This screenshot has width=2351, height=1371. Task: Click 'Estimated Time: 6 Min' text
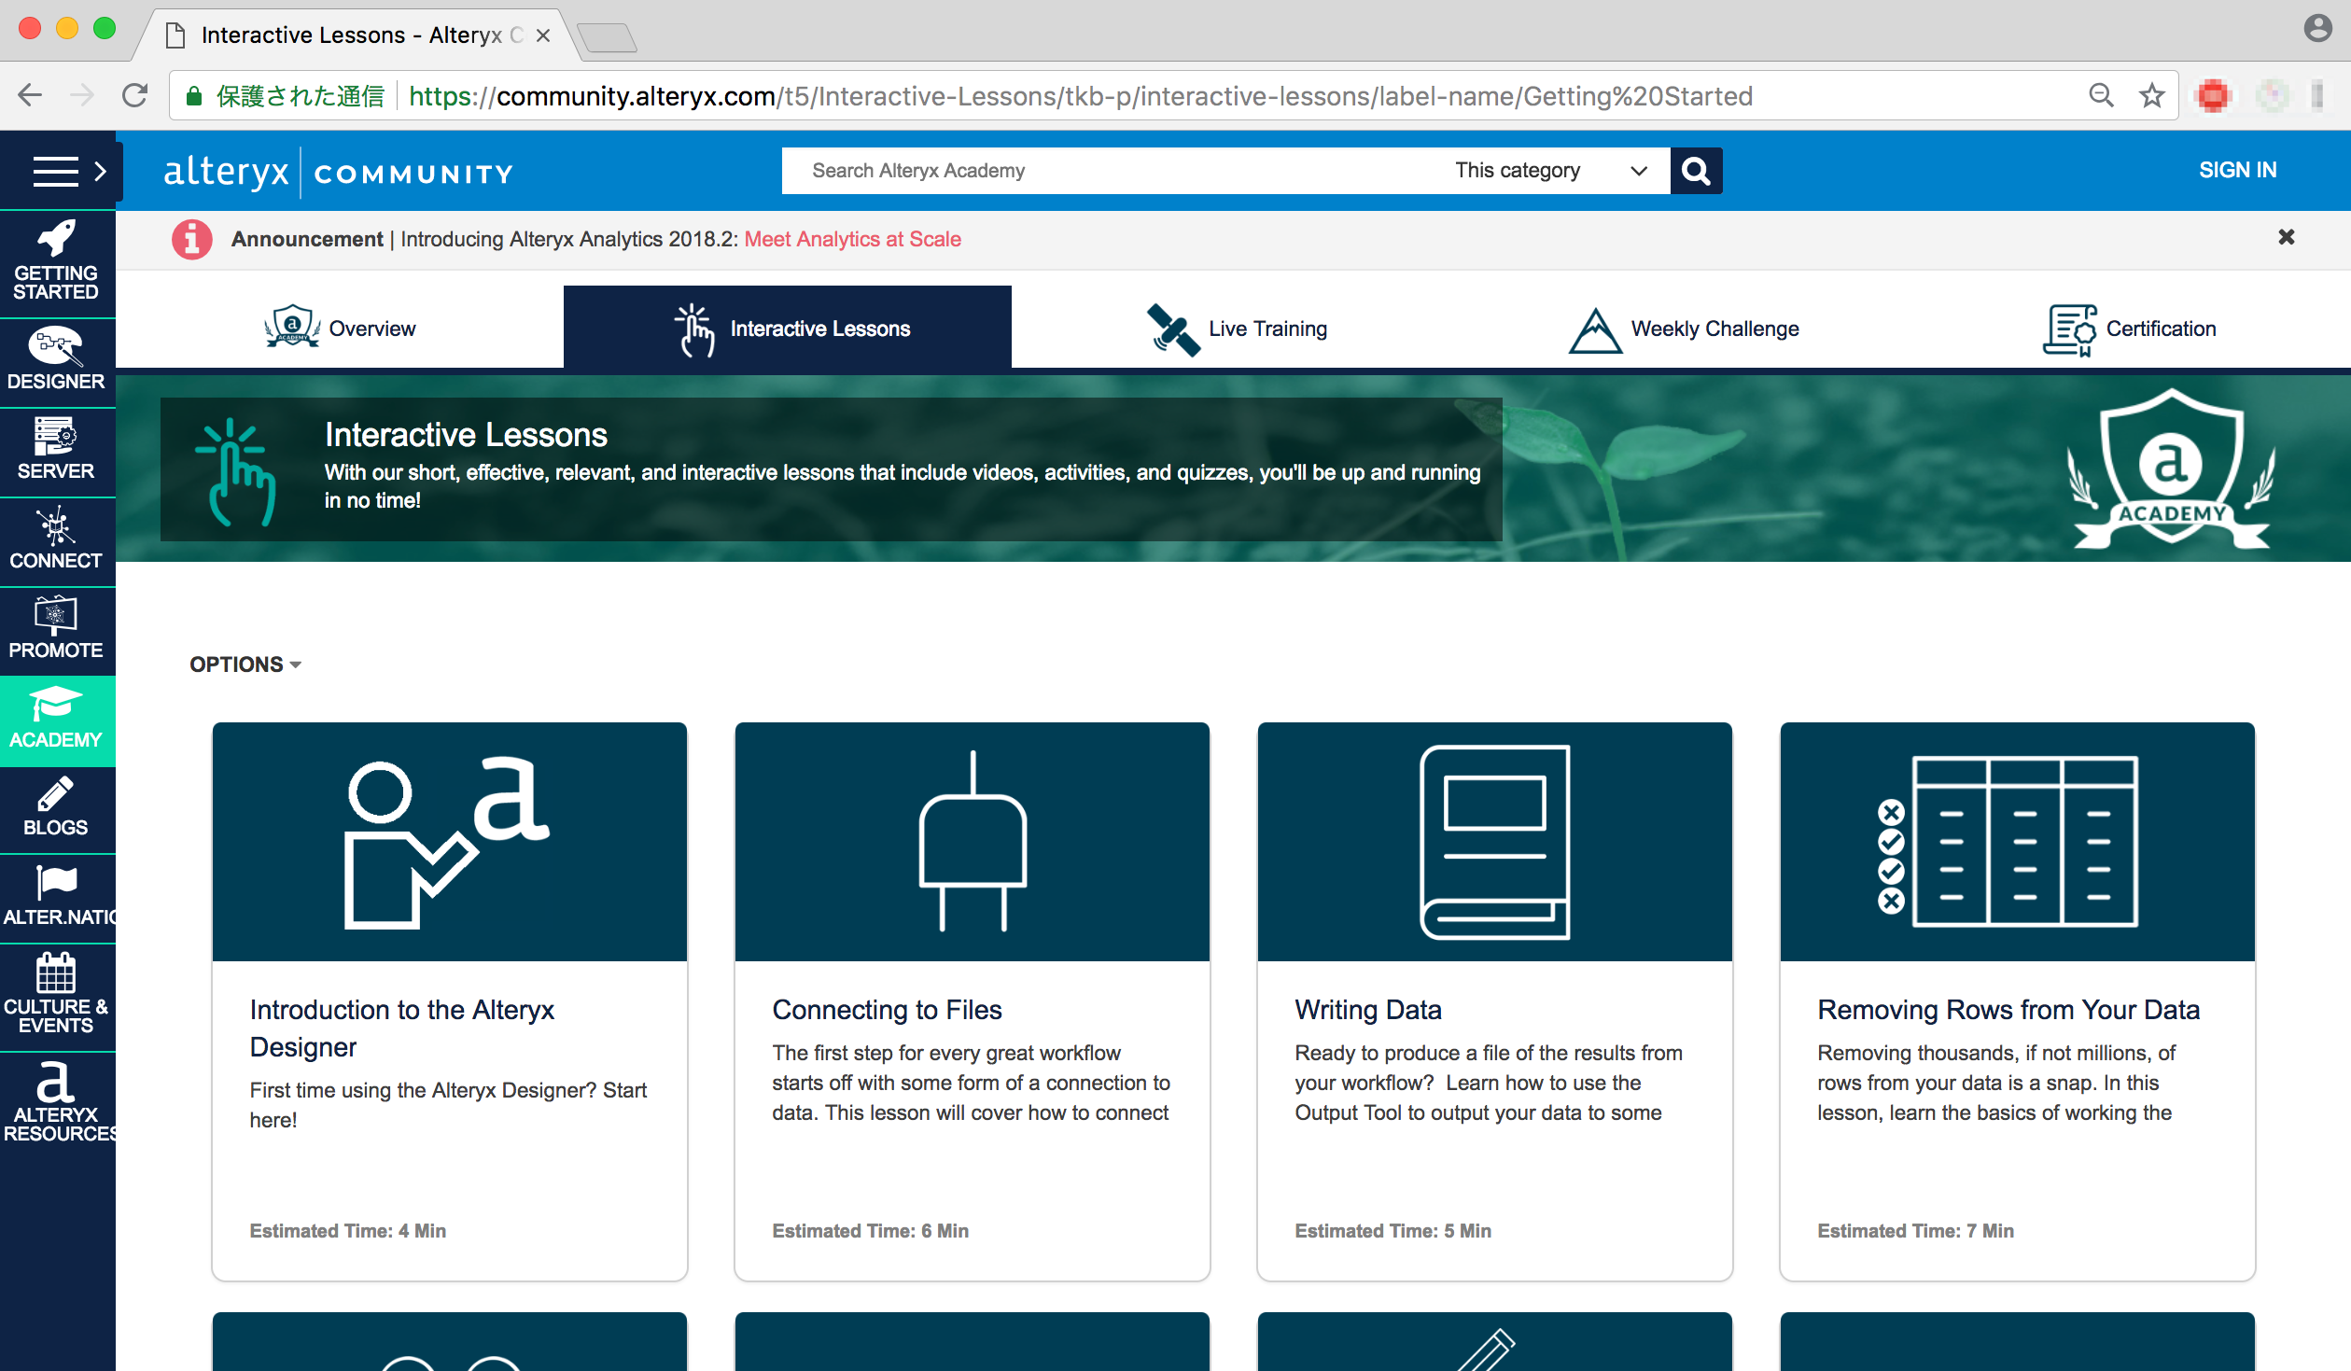(x=870, y=1231)
